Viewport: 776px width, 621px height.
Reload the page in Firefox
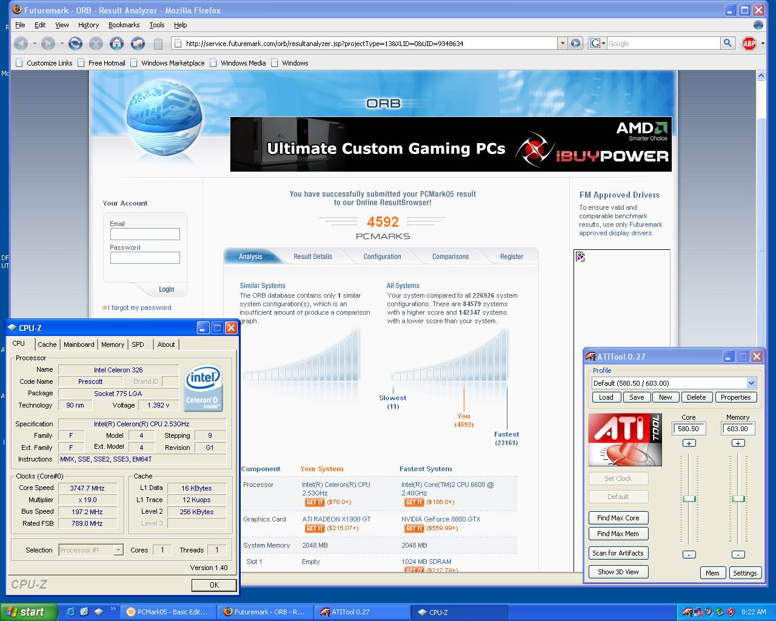pos(75,43)
